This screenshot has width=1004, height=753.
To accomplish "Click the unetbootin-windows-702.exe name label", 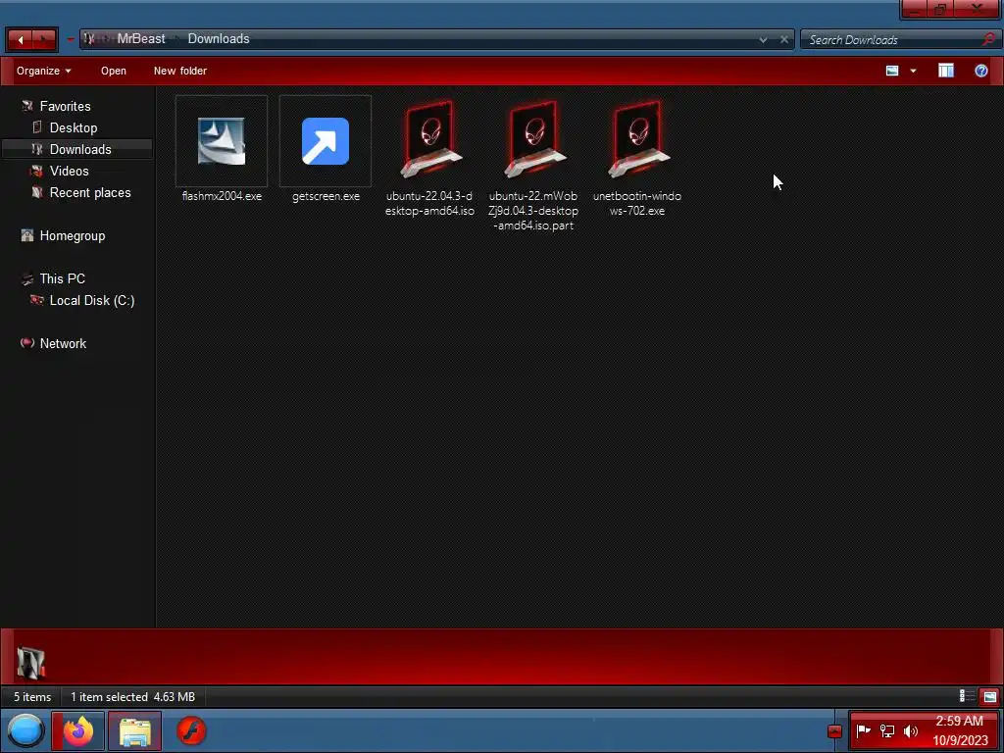I will (x=637, y=204).
